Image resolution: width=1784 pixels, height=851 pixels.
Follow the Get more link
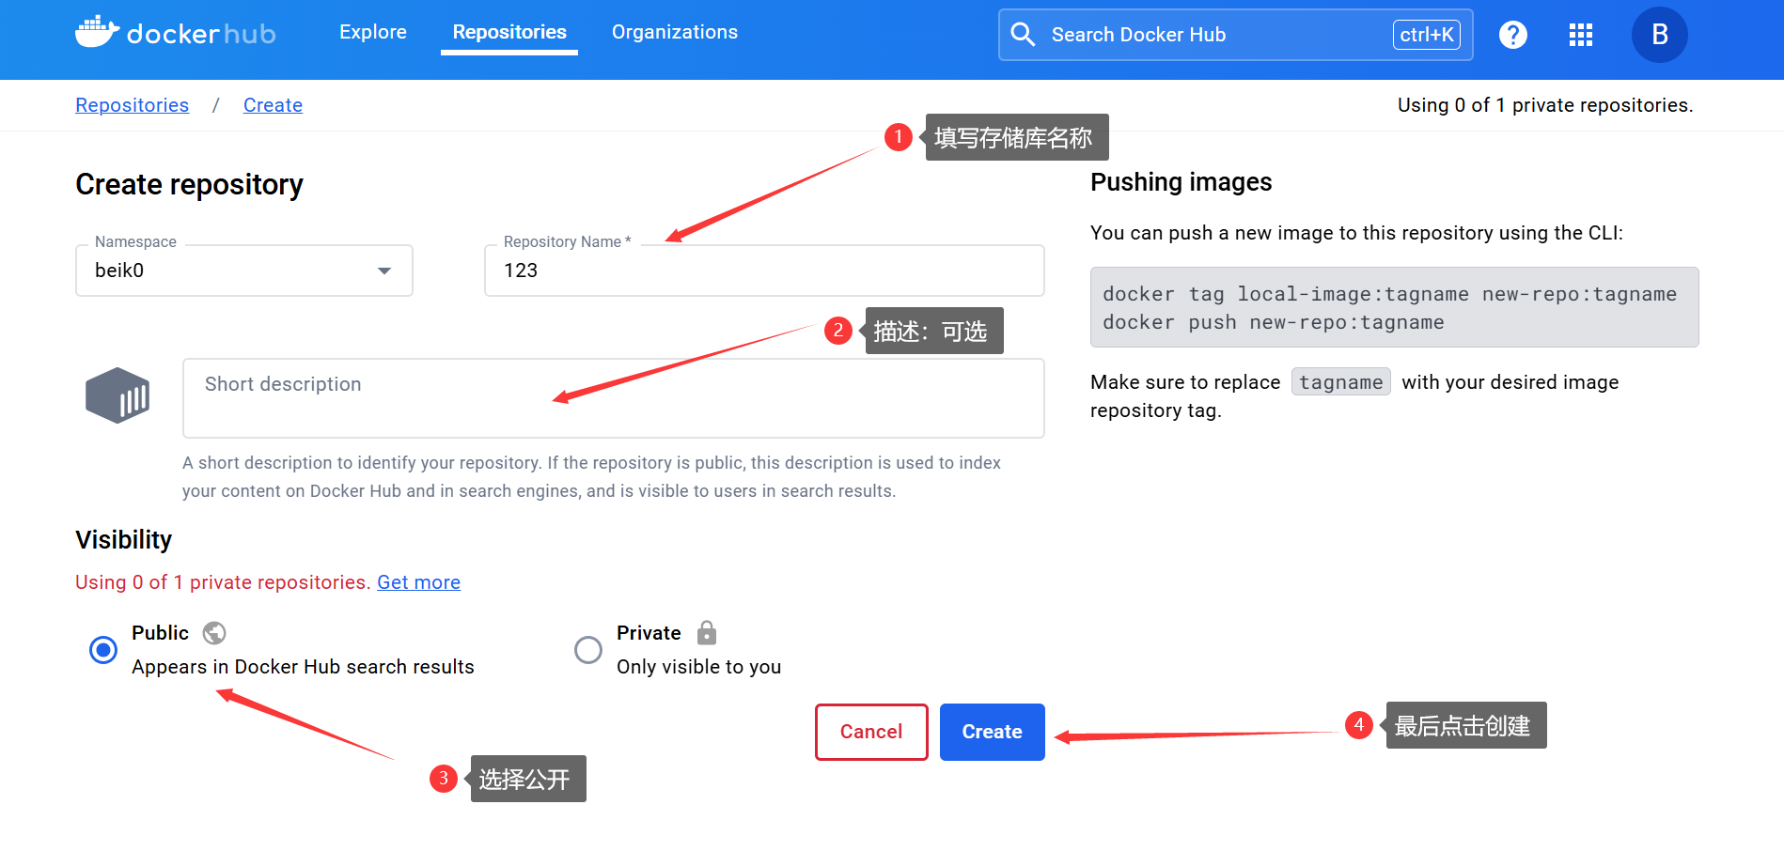[x=418, y=582]
